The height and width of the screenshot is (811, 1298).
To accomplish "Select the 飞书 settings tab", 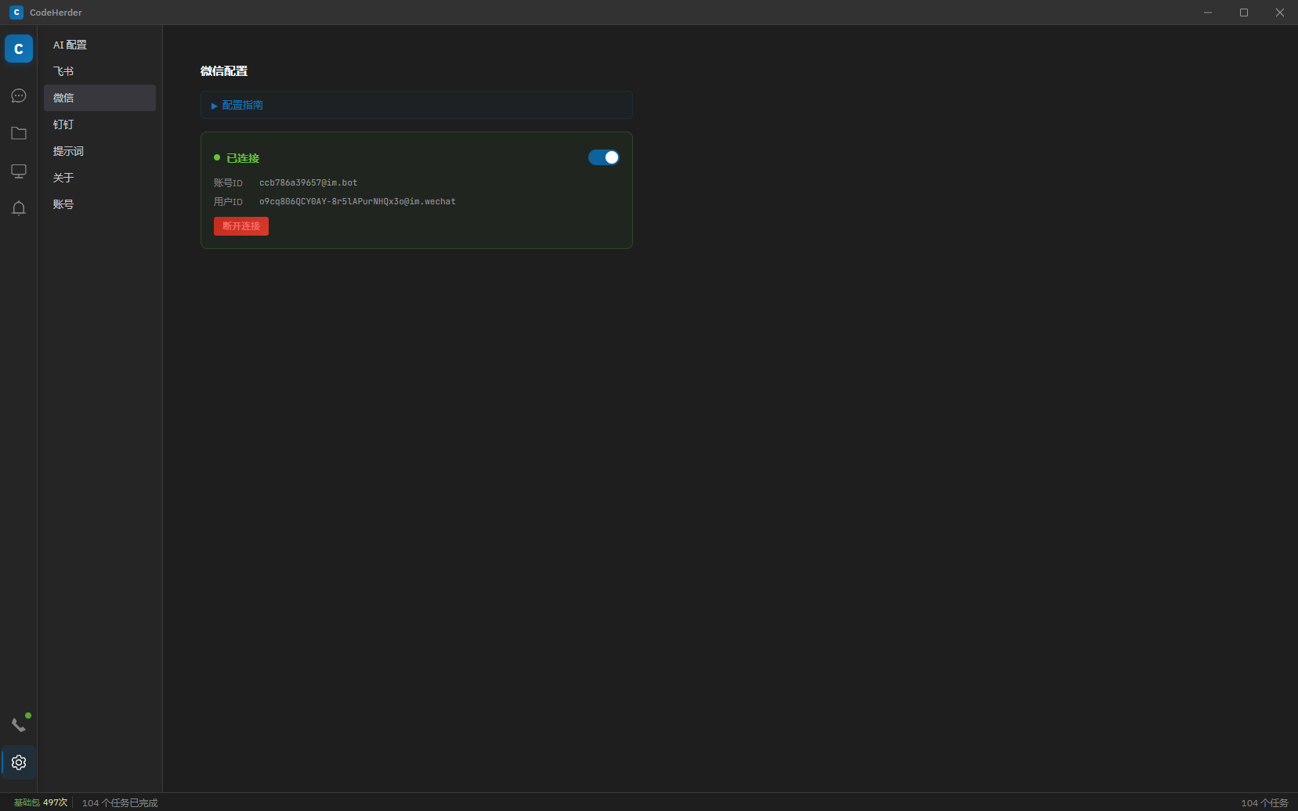I will [x=99, y=71].
